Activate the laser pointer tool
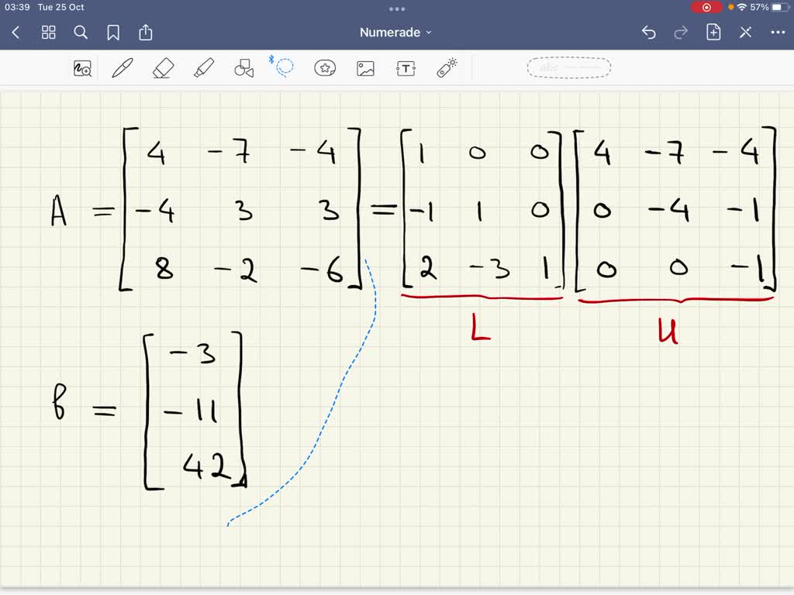The height and width of the screenshot is (595, 794). tap(445, 67)
